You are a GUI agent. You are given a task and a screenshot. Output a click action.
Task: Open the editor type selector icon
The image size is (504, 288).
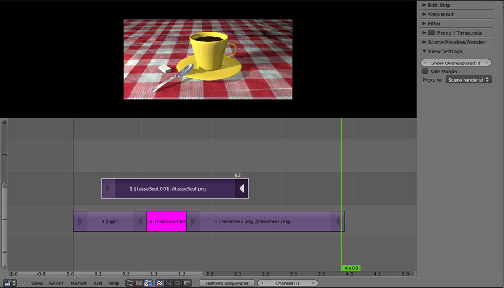[x=10, y=283]
